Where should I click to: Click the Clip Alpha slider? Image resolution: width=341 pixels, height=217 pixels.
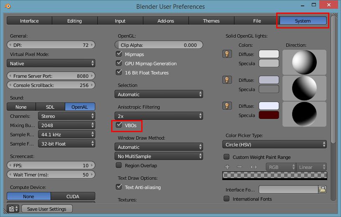click(159, 45)
